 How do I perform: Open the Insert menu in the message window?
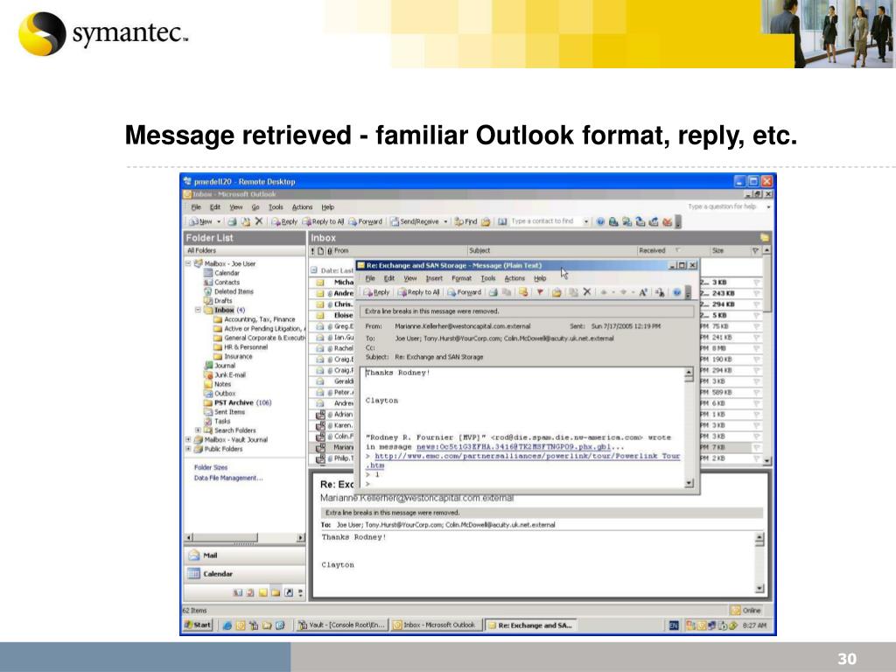pyautogui.click(x=434, y=278)
